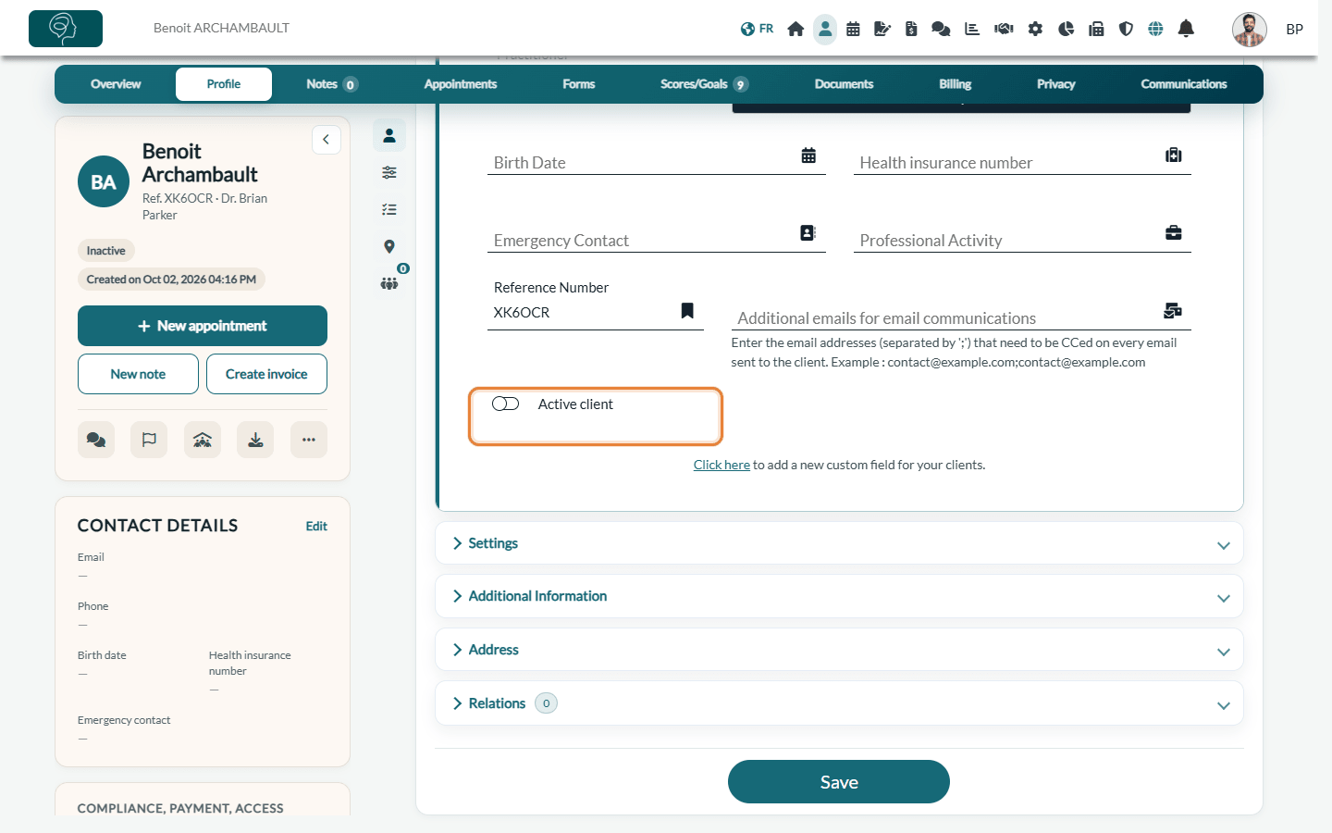Expand the Settings section
The height and width of the screenshot is (833, 1332).
click(839, 543)
